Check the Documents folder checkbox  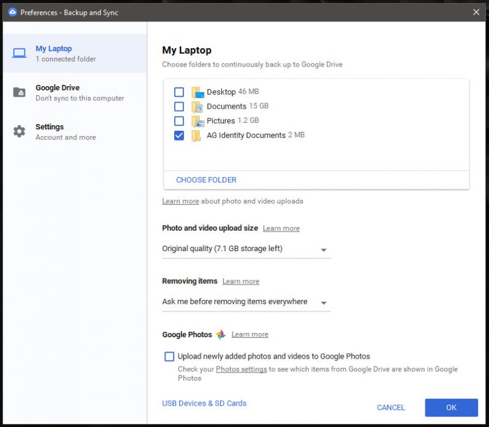179,106
